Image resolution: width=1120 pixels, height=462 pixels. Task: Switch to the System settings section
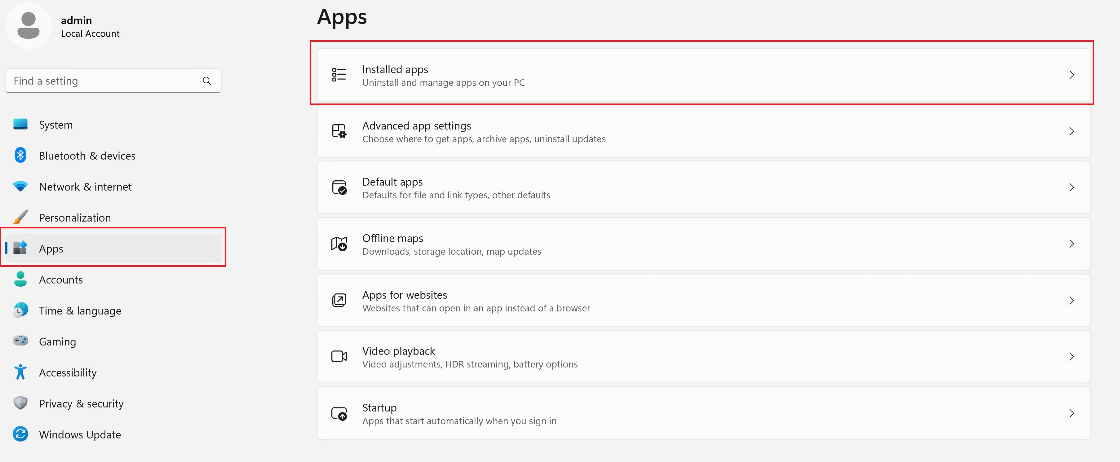(x=56, y=124)
